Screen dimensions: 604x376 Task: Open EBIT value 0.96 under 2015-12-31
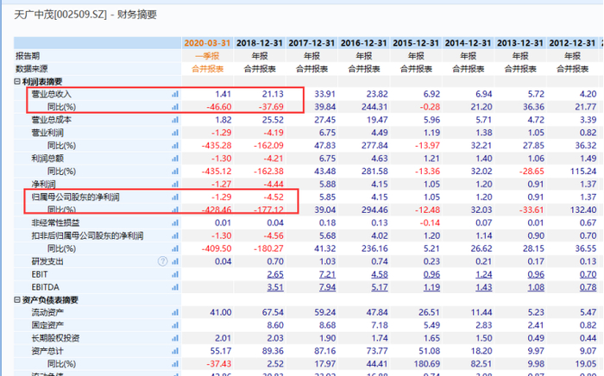coord(431,274)
